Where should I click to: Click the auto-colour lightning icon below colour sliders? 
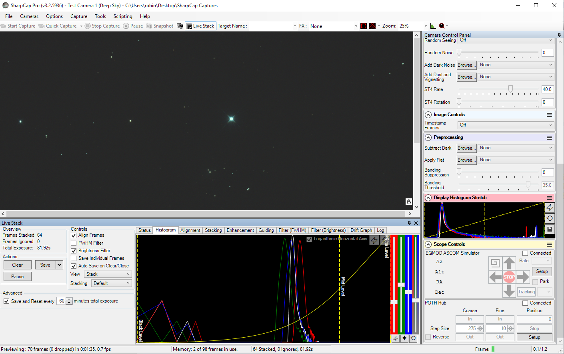coord(395,338)
